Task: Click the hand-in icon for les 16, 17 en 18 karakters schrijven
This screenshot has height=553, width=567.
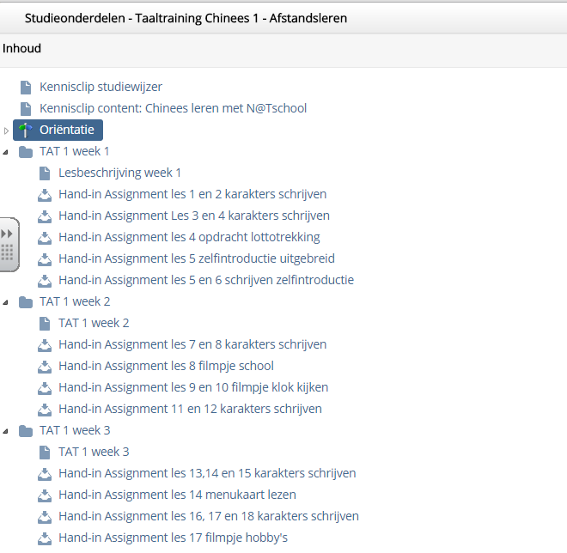Action: 45,517
